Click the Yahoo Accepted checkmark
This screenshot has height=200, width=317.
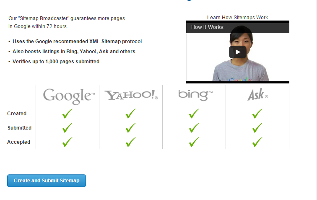130,142
